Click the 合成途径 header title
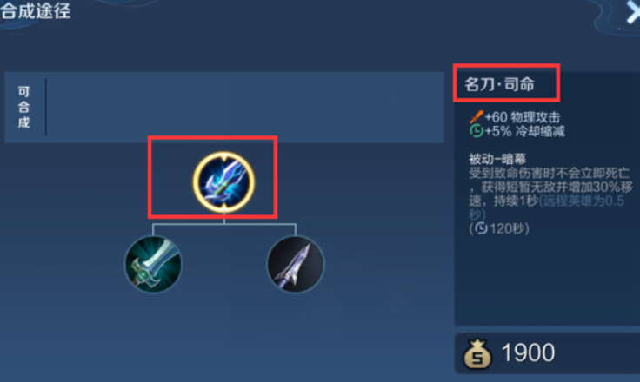 (36, 11)
